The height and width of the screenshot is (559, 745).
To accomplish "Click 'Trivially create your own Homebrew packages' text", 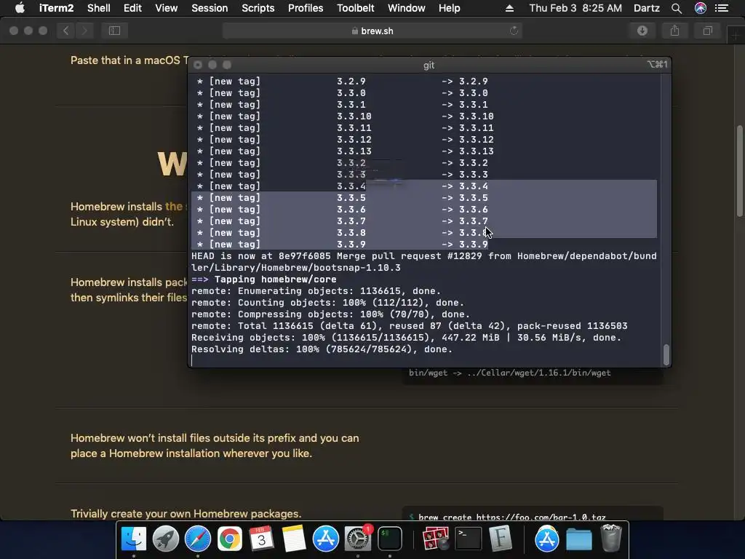I will [x=186, y=514].
